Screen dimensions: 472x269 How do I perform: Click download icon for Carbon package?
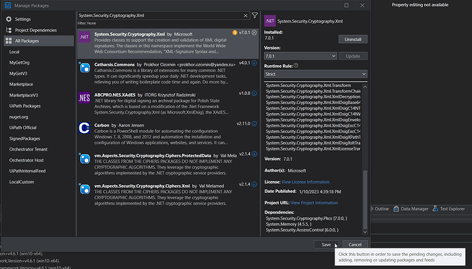[x=254, y=124]
